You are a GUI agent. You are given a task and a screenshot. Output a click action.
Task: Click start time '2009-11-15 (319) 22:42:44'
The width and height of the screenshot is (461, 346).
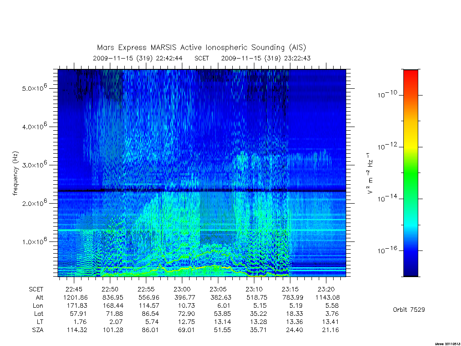(x=138, y=58)
